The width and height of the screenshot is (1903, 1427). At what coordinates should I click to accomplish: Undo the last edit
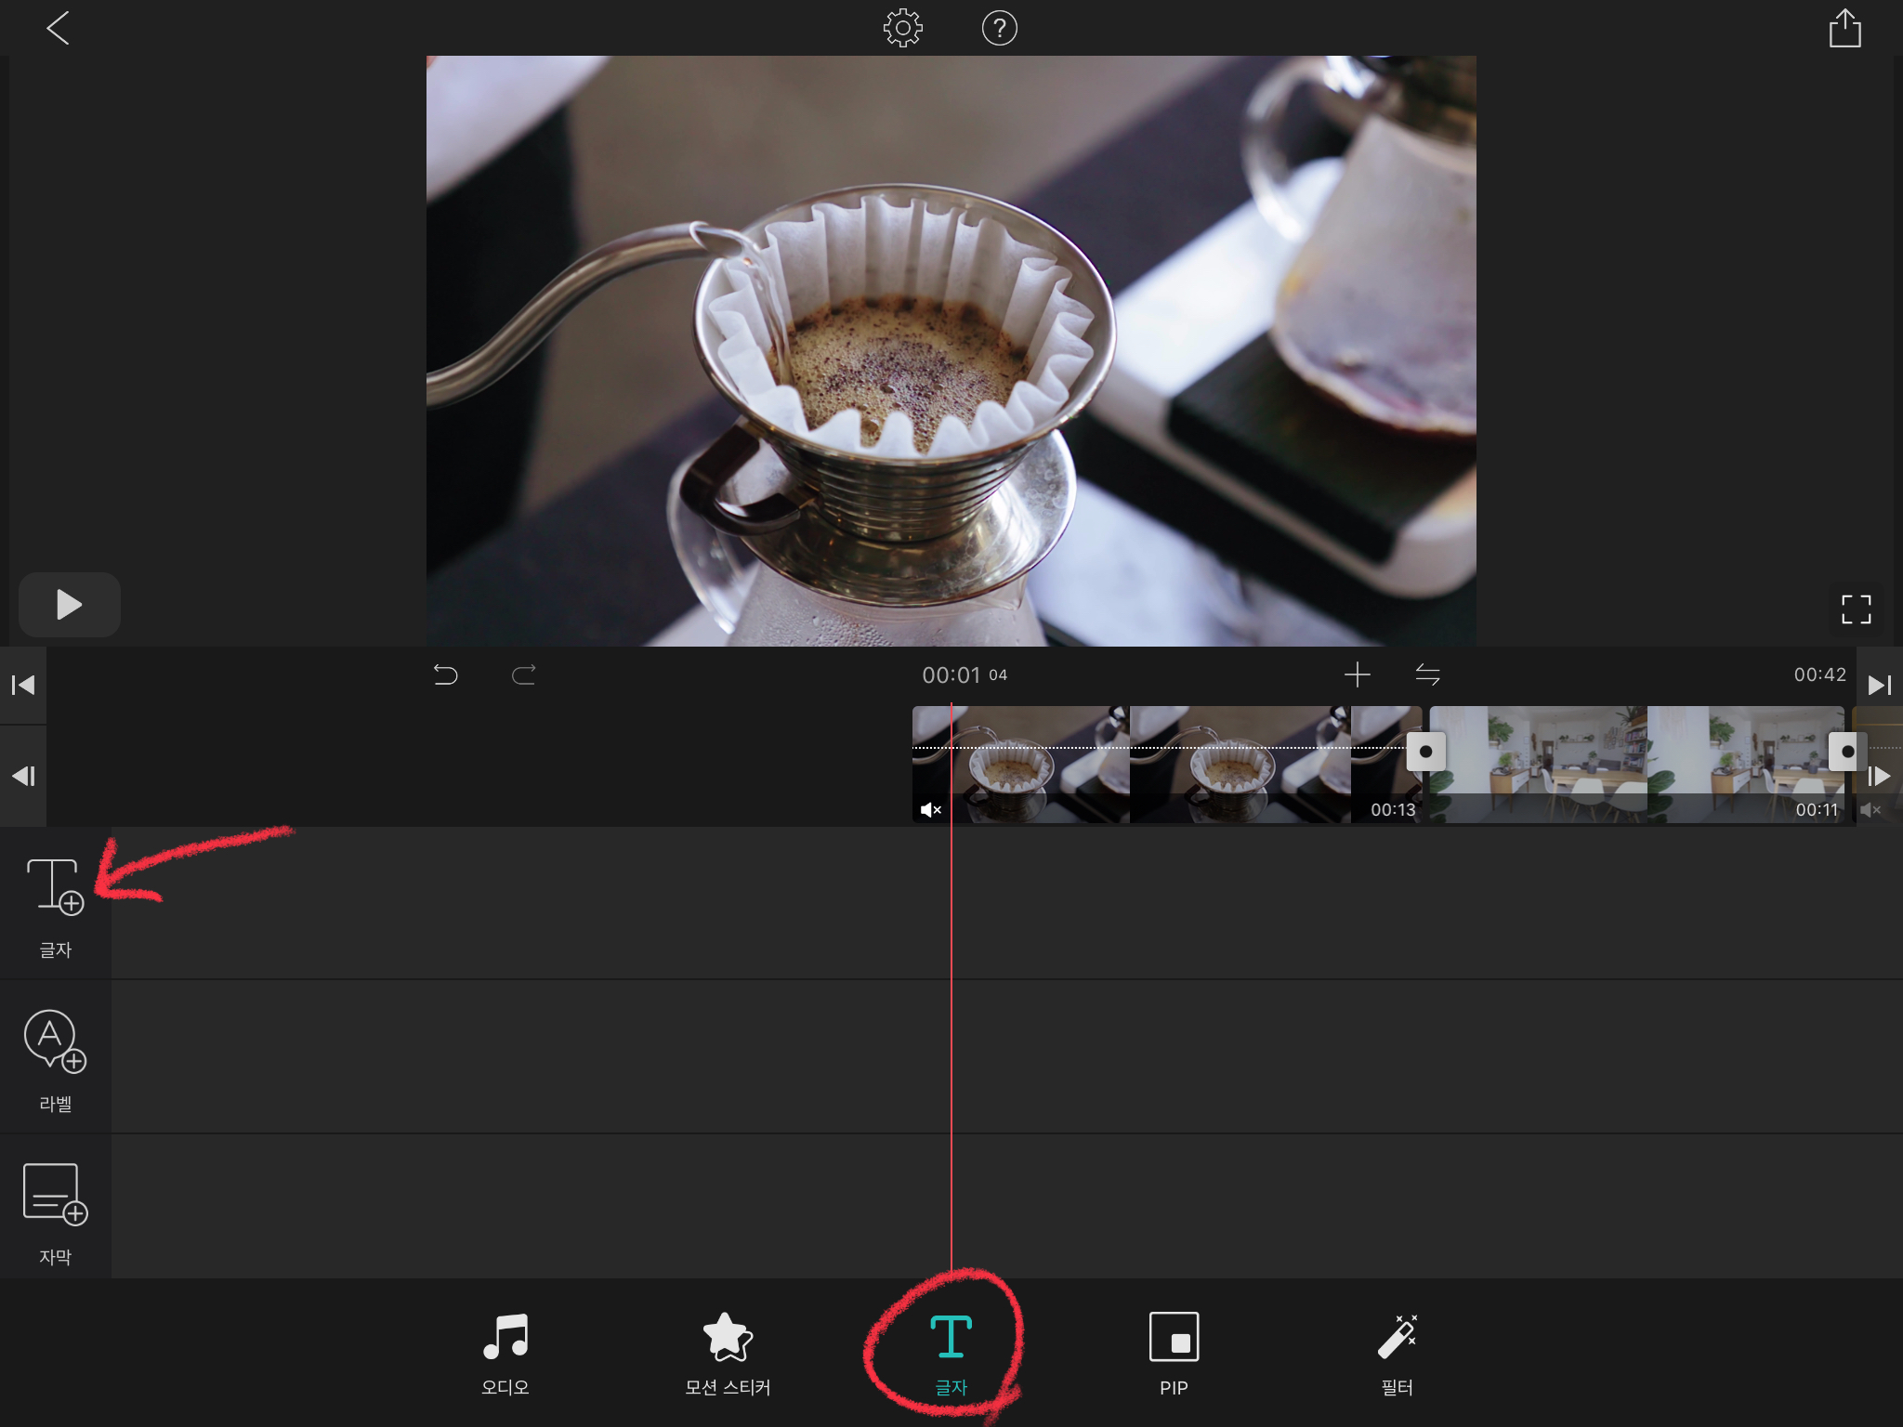(x=446, y=674)
